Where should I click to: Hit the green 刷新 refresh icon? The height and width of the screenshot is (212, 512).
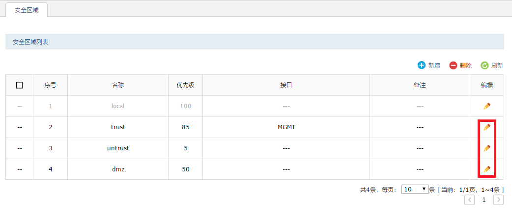coord(484,66)
